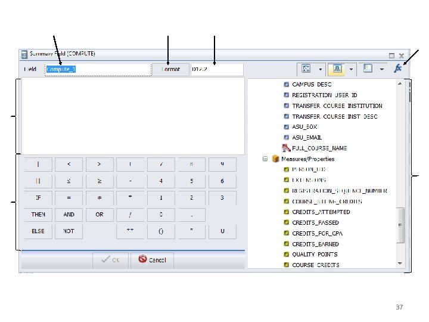The height and width of the screenshot is (322, 429).
Task: Click the divide (/) keypad button
Action: point(130,215)
